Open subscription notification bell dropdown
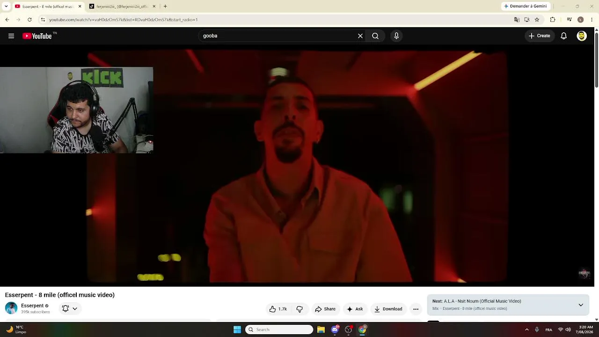The width and height of the screenshot is (599, 337). click(69, 308)
